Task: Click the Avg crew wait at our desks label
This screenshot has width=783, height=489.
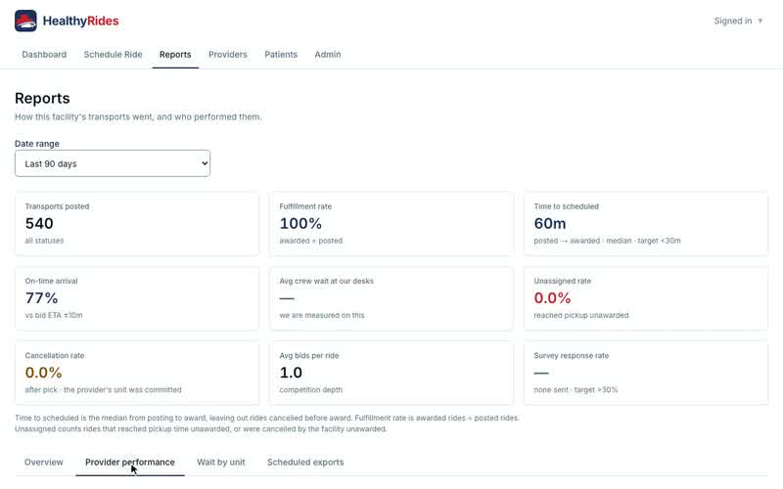Action: pos(326,281)
